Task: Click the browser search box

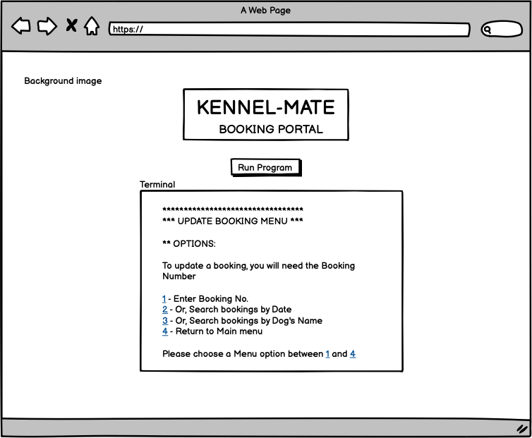Action: point(502,29)
